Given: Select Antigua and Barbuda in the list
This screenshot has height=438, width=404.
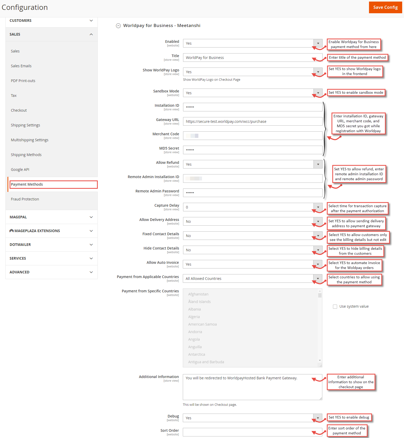Looking at the screenshot, I should click(x=206, y=362).
